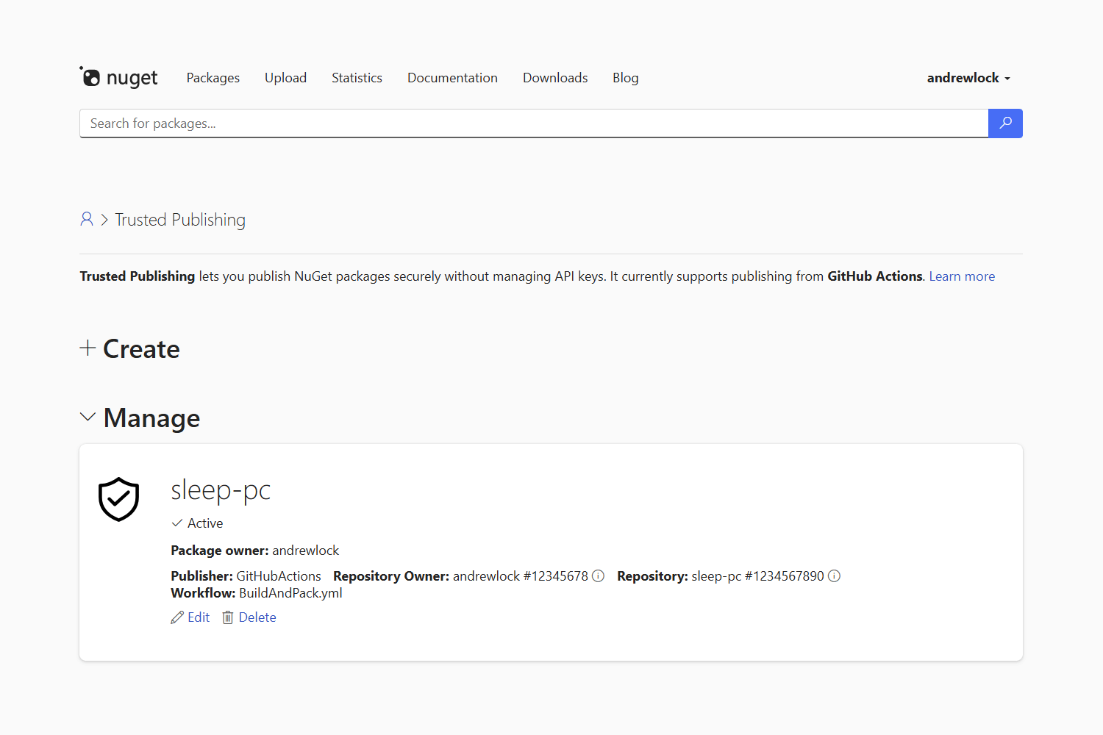Click the info icon beside Repository ID
This screenshot has width=1103, height=735.
(834, 576)
